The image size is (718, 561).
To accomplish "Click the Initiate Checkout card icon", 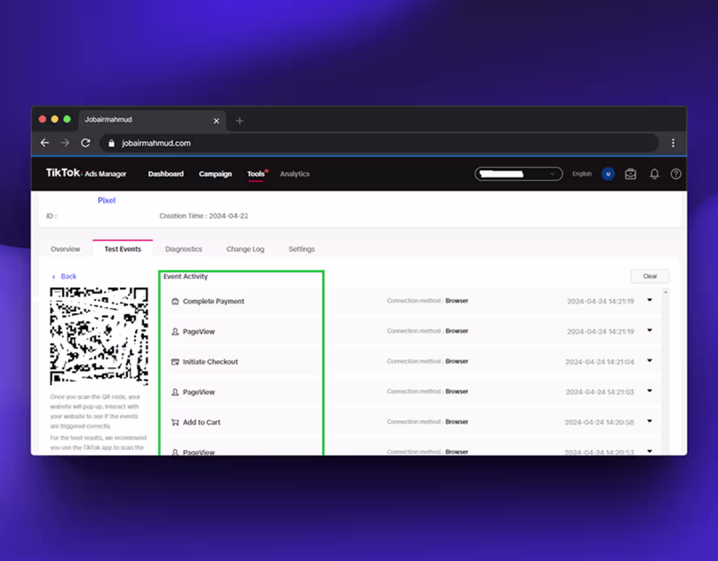I will click(174, 361).
